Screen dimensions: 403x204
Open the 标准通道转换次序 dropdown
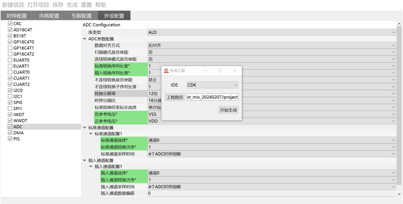pyautogui.click(x=272, y=147)
